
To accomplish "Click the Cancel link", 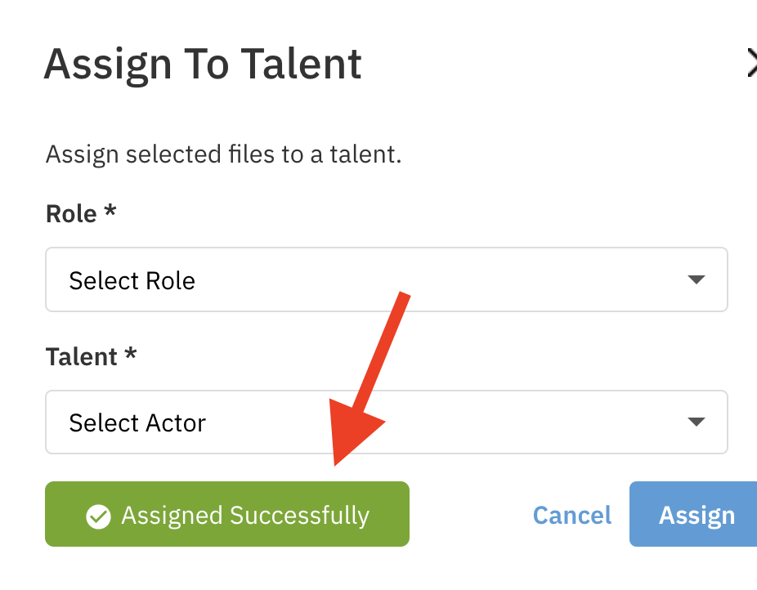I will click(x=571, y=516).
